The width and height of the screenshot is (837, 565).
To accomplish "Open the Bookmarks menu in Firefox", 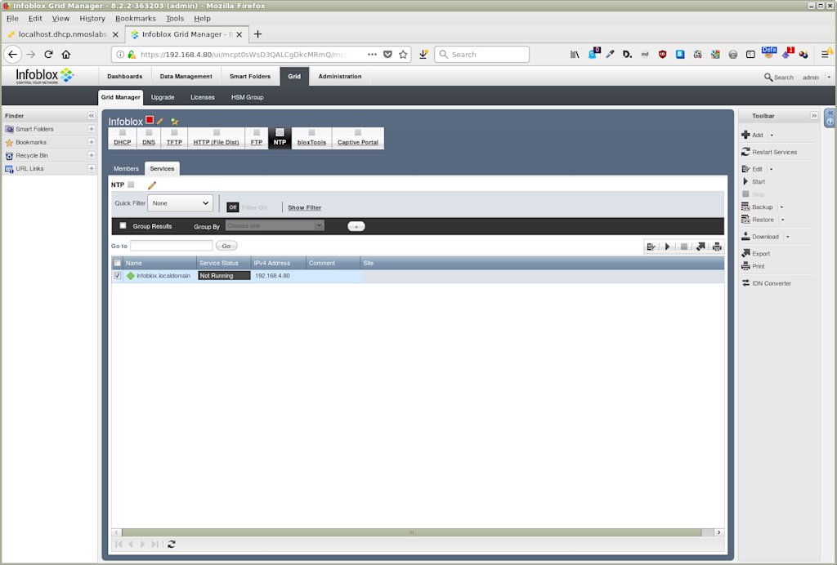I will 136,18.
